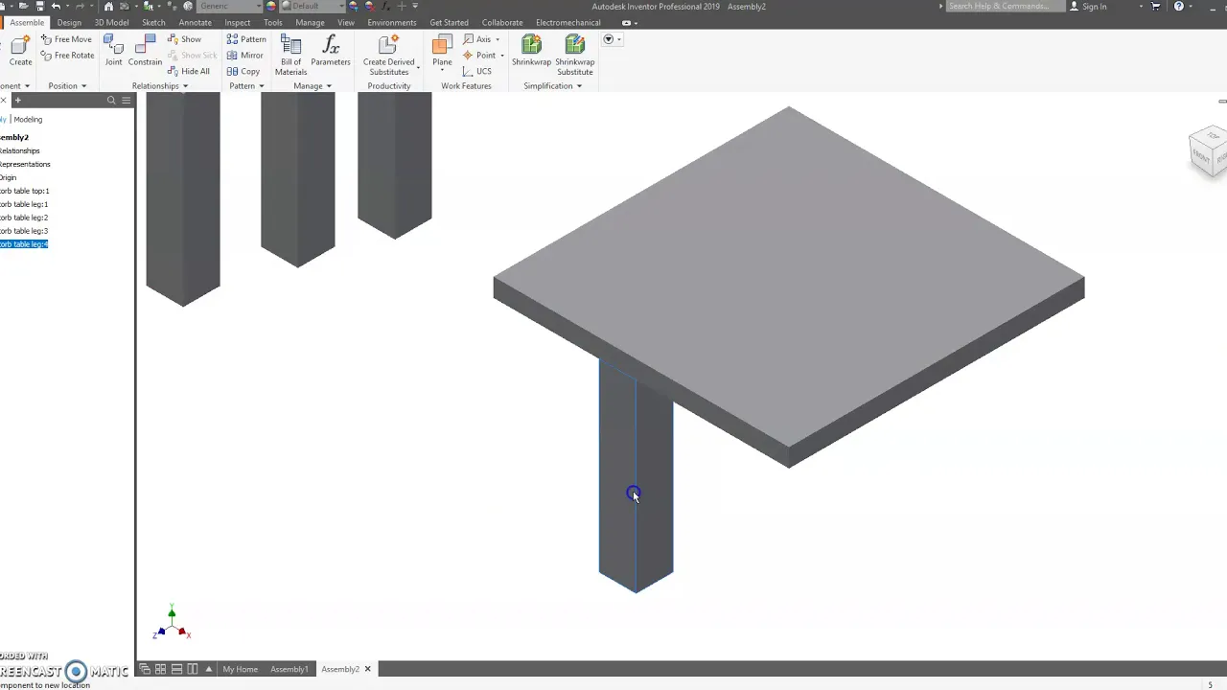The height and width of the screenshot is (690, 1227).
Task: Select the Plane work feature
Action: click(x=442, y=51)
